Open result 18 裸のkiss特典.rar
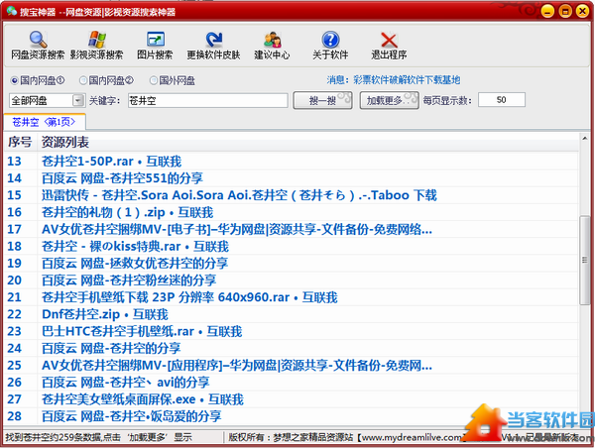This screenshot has width=595, height=448. click(x=135, y=247)
